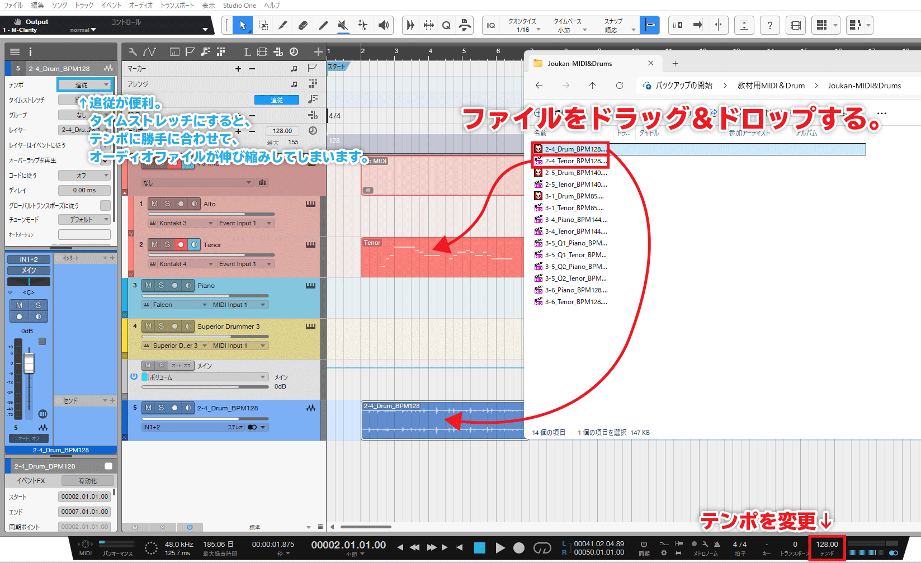Solo the 2-4_Drum_BPM128 track

coord(161,408)
